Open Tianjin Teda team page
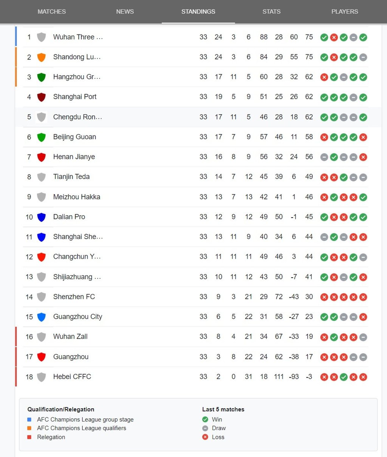The height and width of the screenshot is (457, 387). coord(71,177)
